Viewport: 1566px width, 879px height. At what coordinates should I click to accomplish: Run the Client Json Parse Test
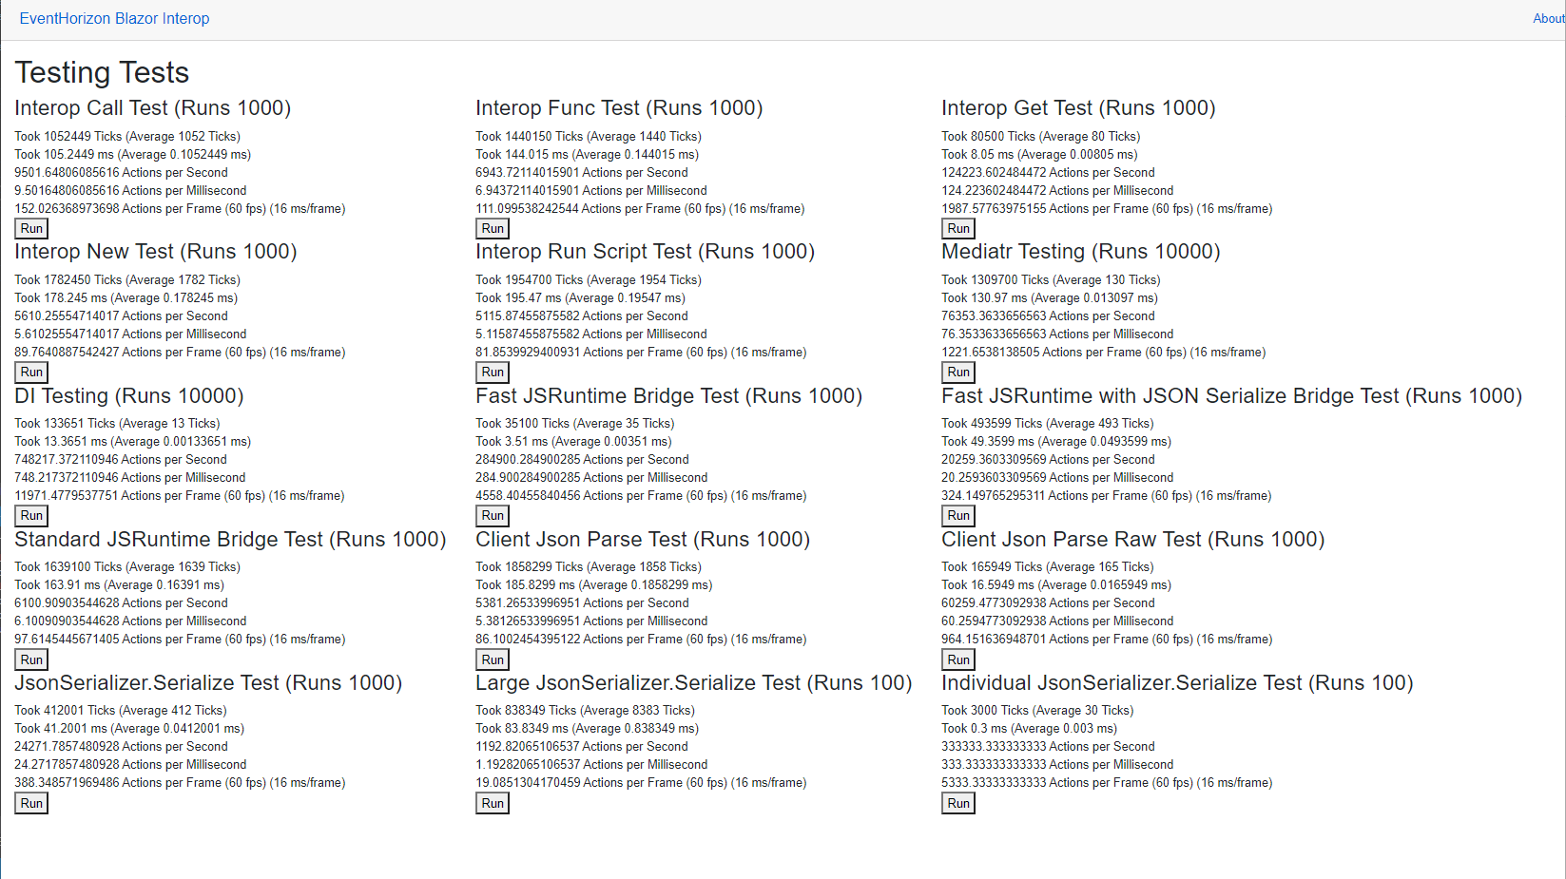point(493,659)
